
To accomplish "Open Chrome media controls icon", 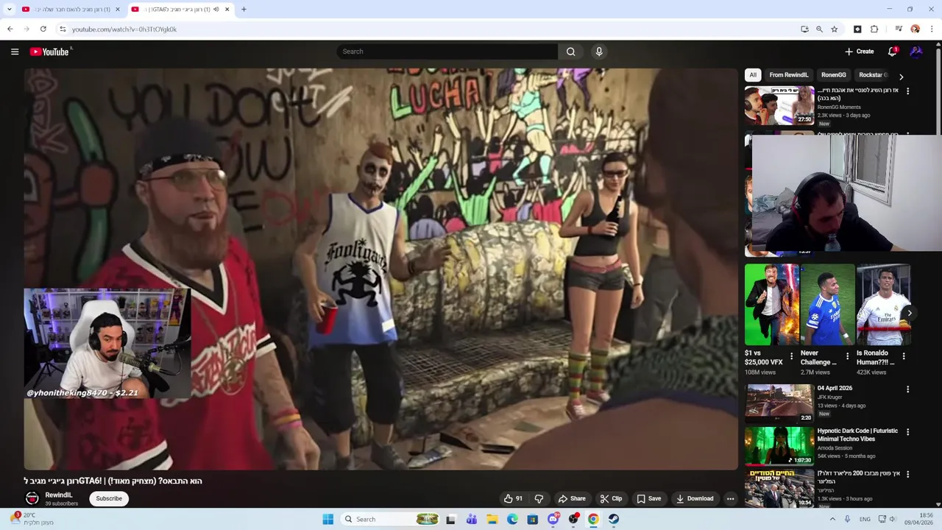I will (x=899, y=29).
